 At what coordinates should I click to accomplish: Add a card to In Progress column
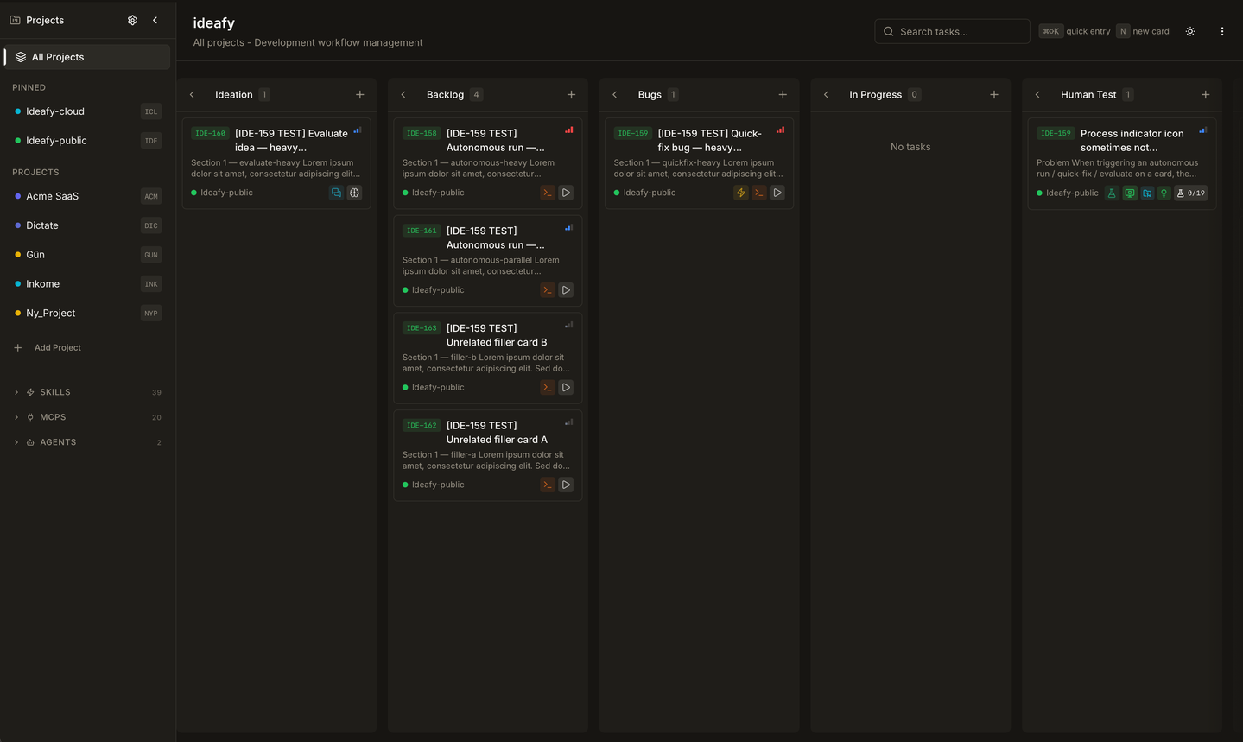pos(994,95)
